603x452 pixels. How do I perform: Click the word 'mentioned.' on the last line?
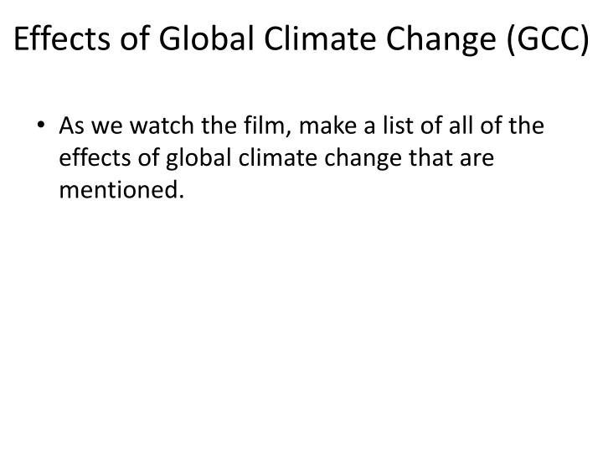[121, 190]
